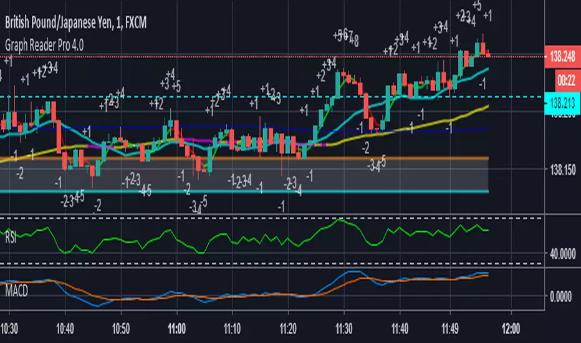Click the 138.150 price scale label
Image resolution: width=581 pixels, height=343 pixels.
pos(563,170)
